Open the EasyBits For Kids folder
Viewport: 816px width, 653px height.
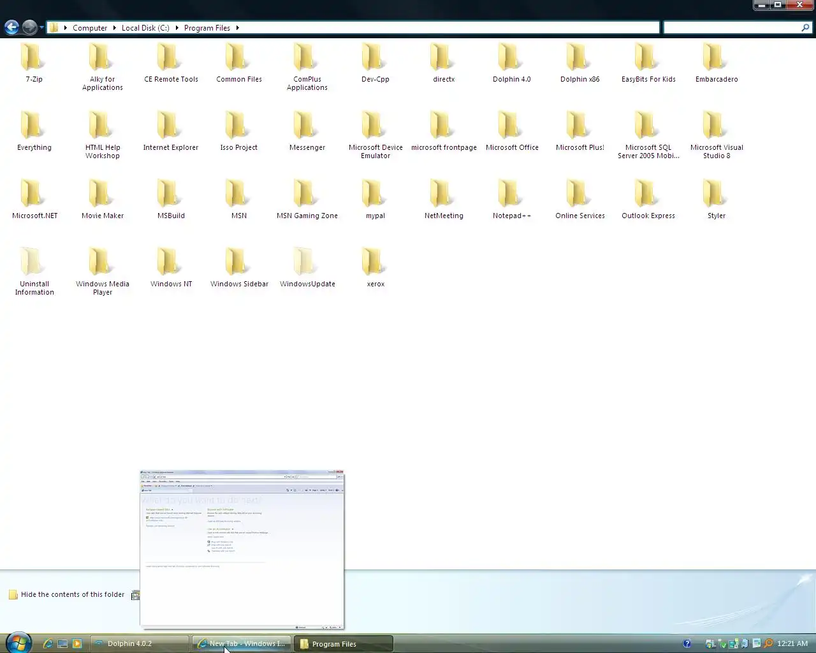click(x=648, y=62)
